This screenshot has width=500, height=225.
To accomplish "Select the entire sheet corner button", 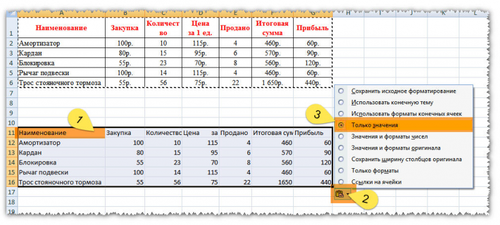I will 12,14.
